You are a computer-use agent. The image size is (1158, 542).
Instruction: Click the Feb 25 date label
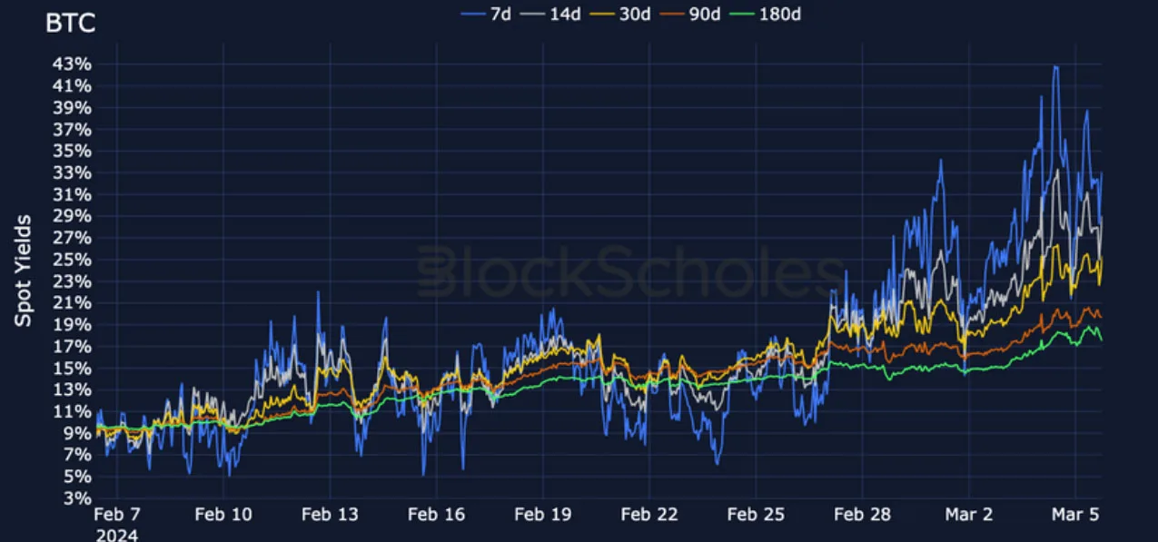(756, 515)
